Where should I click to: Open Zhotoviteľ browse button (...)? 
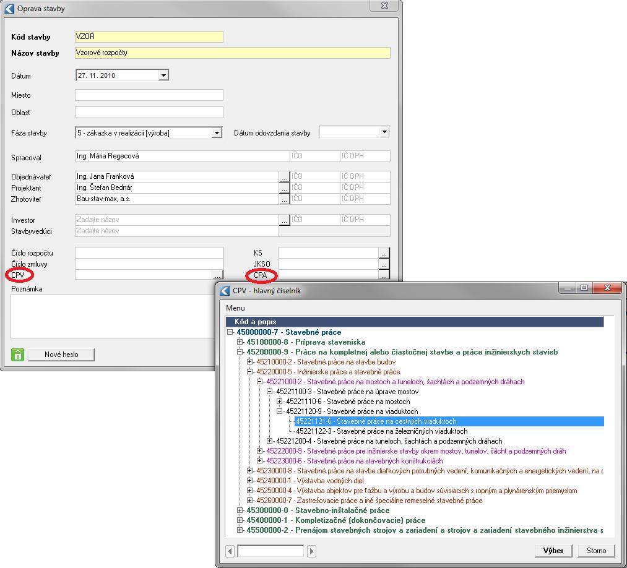[284, 199]
